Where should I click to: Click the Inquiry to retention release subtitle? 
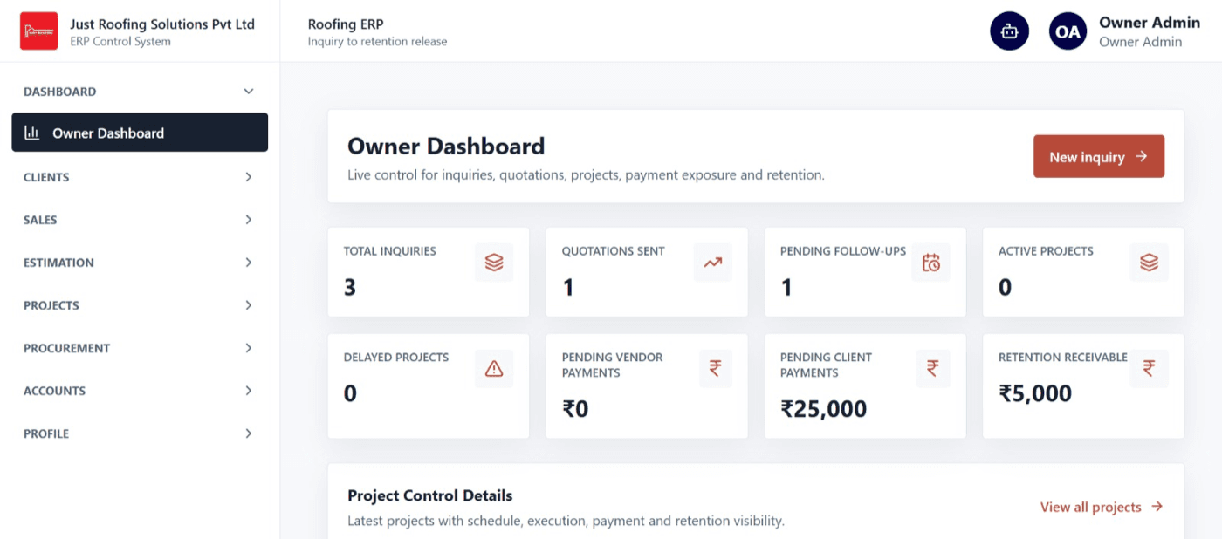pyautogui.click(x=377, y=41)
